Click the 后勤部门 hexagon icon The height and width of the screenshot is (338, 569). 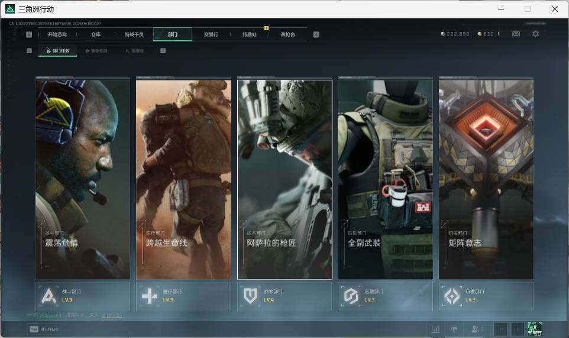tap(351, 296)
